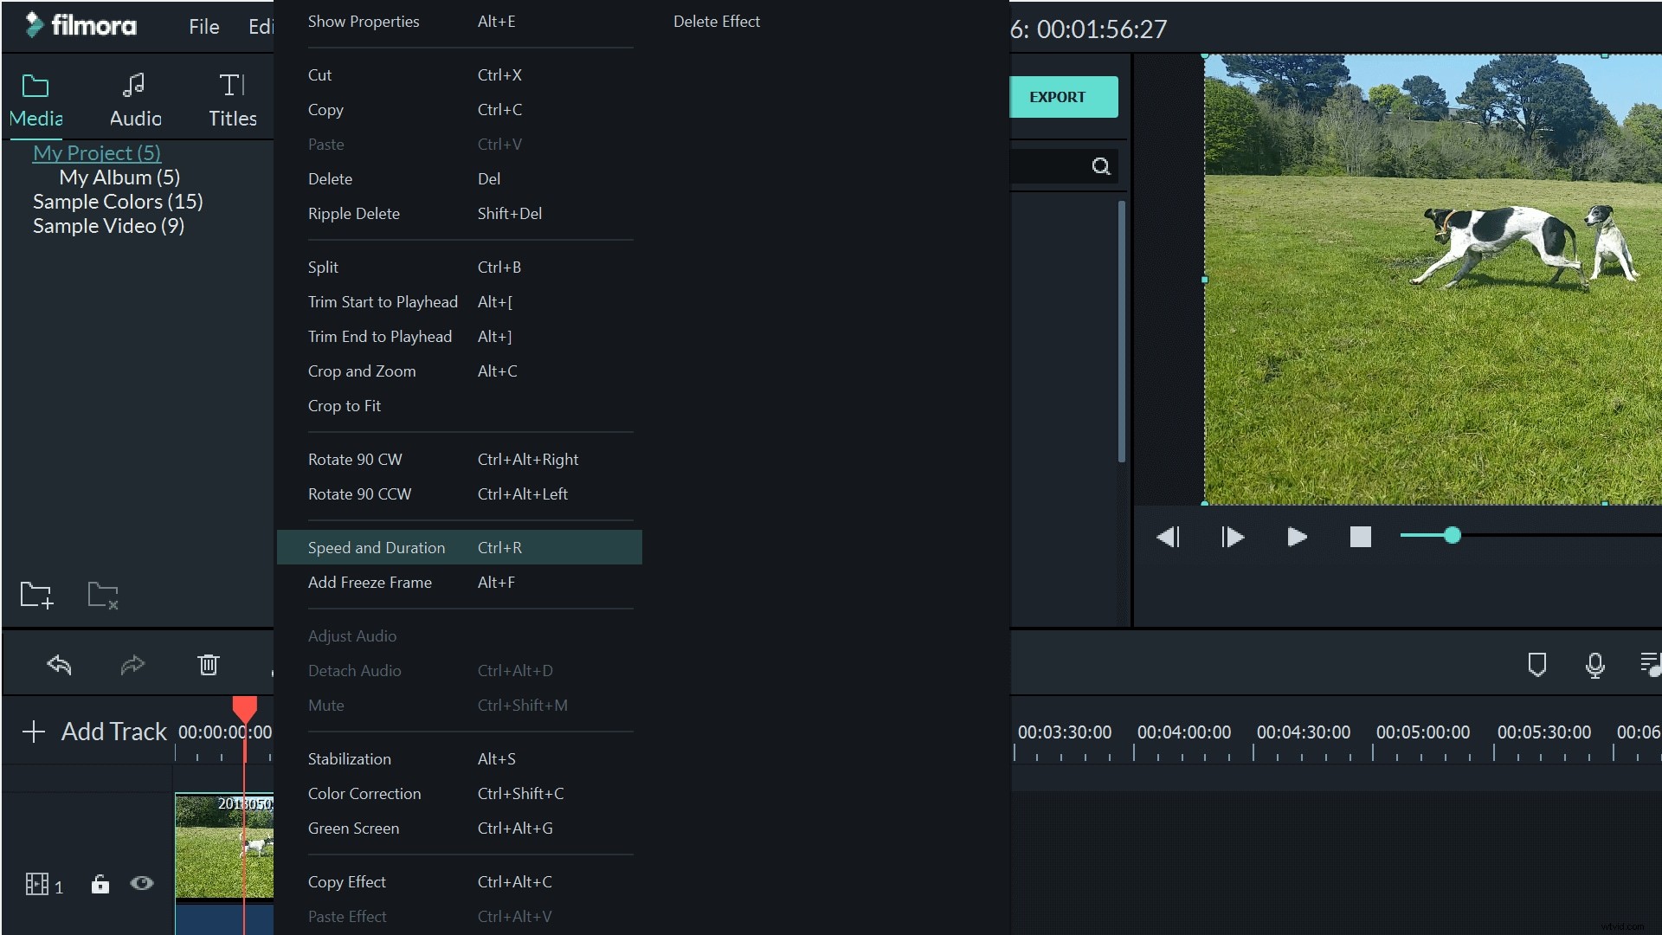Viewport: 1662px width, 935px height.
Task: Click the EXPORT button
Action: (x=1062, y=97)
